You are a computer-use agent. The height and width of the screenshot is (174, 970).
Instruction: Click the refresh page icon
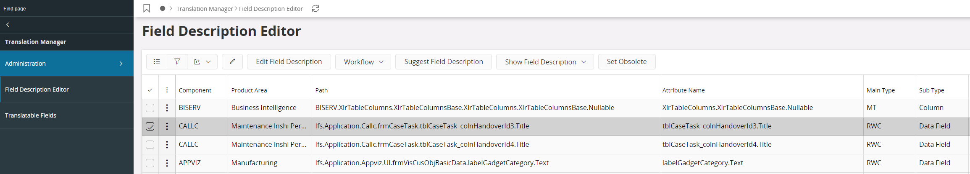point(315,8)
